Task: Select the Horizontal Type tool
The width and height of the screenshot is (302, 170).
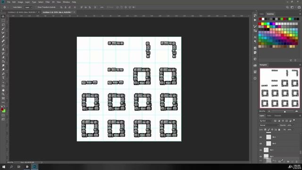Action: pos(3,78)
